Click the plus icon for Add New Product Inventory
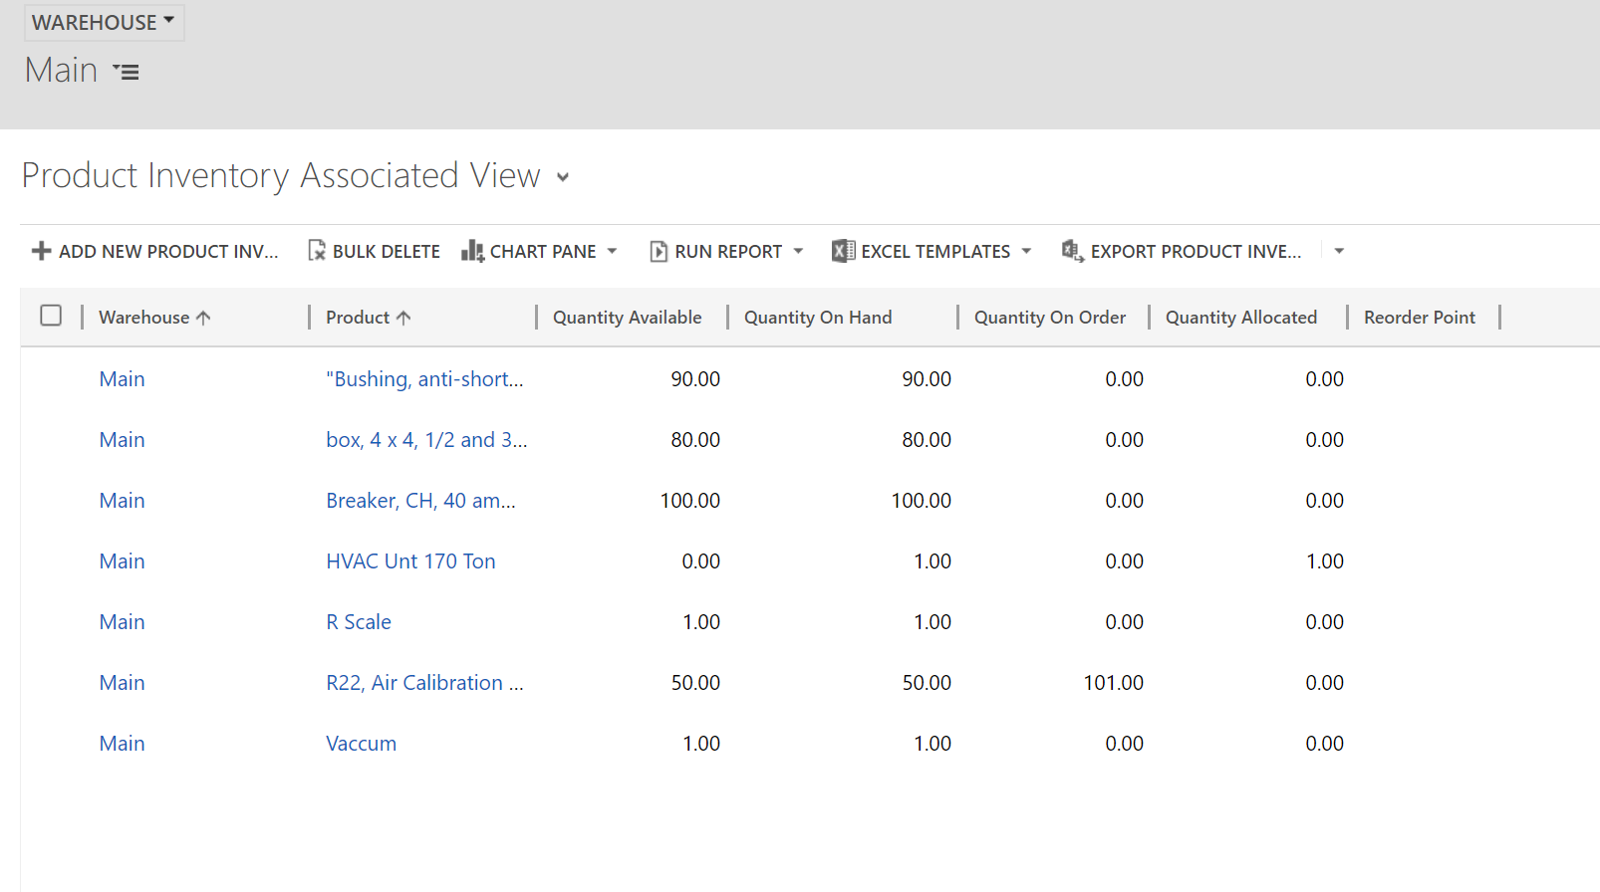Viewport: 1600px width, 892px height. (41, 251)
